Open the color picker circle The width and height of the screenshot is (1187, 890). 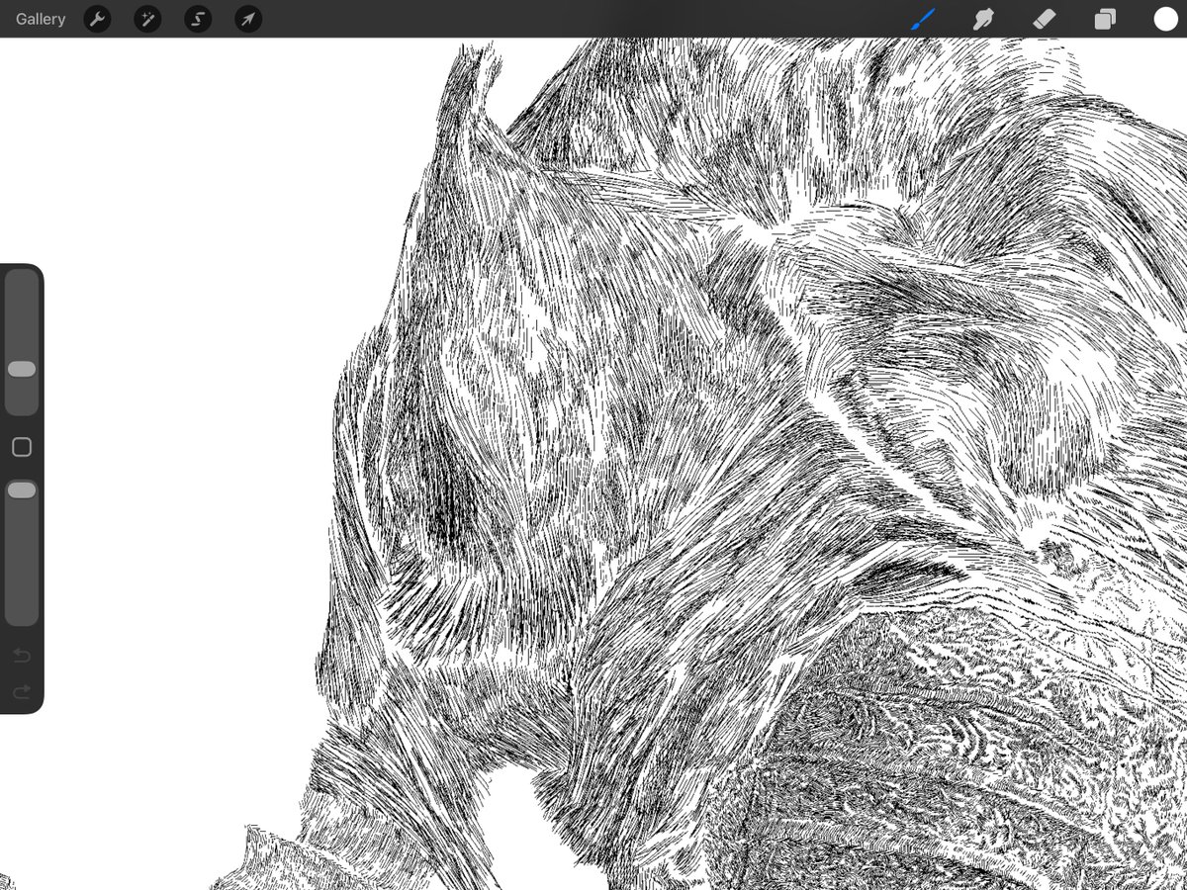coord(1165,19)
